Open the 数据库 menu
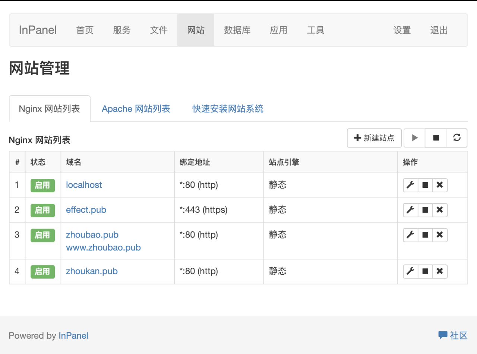477x354 pixels. tap(237, 30)
